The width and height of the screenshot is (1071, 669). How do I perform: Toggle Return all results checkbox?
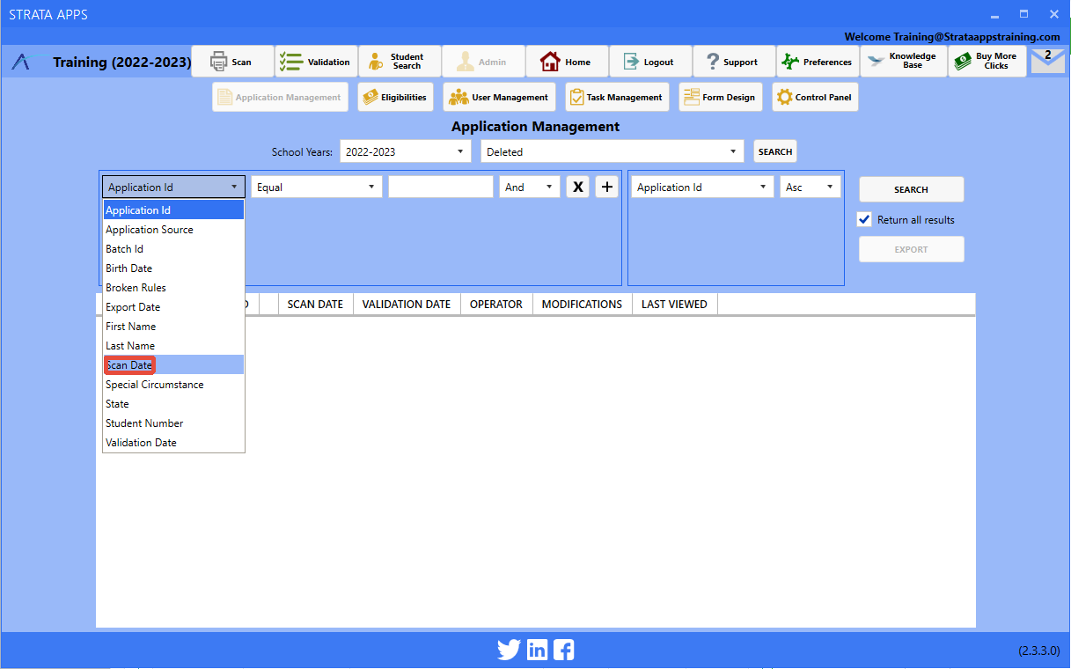(864, 219)
